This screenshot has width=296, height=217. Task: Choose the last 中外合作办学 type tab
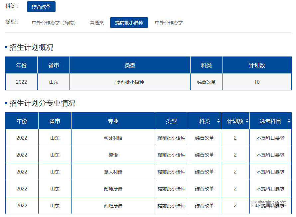click(x=169, y=23)
